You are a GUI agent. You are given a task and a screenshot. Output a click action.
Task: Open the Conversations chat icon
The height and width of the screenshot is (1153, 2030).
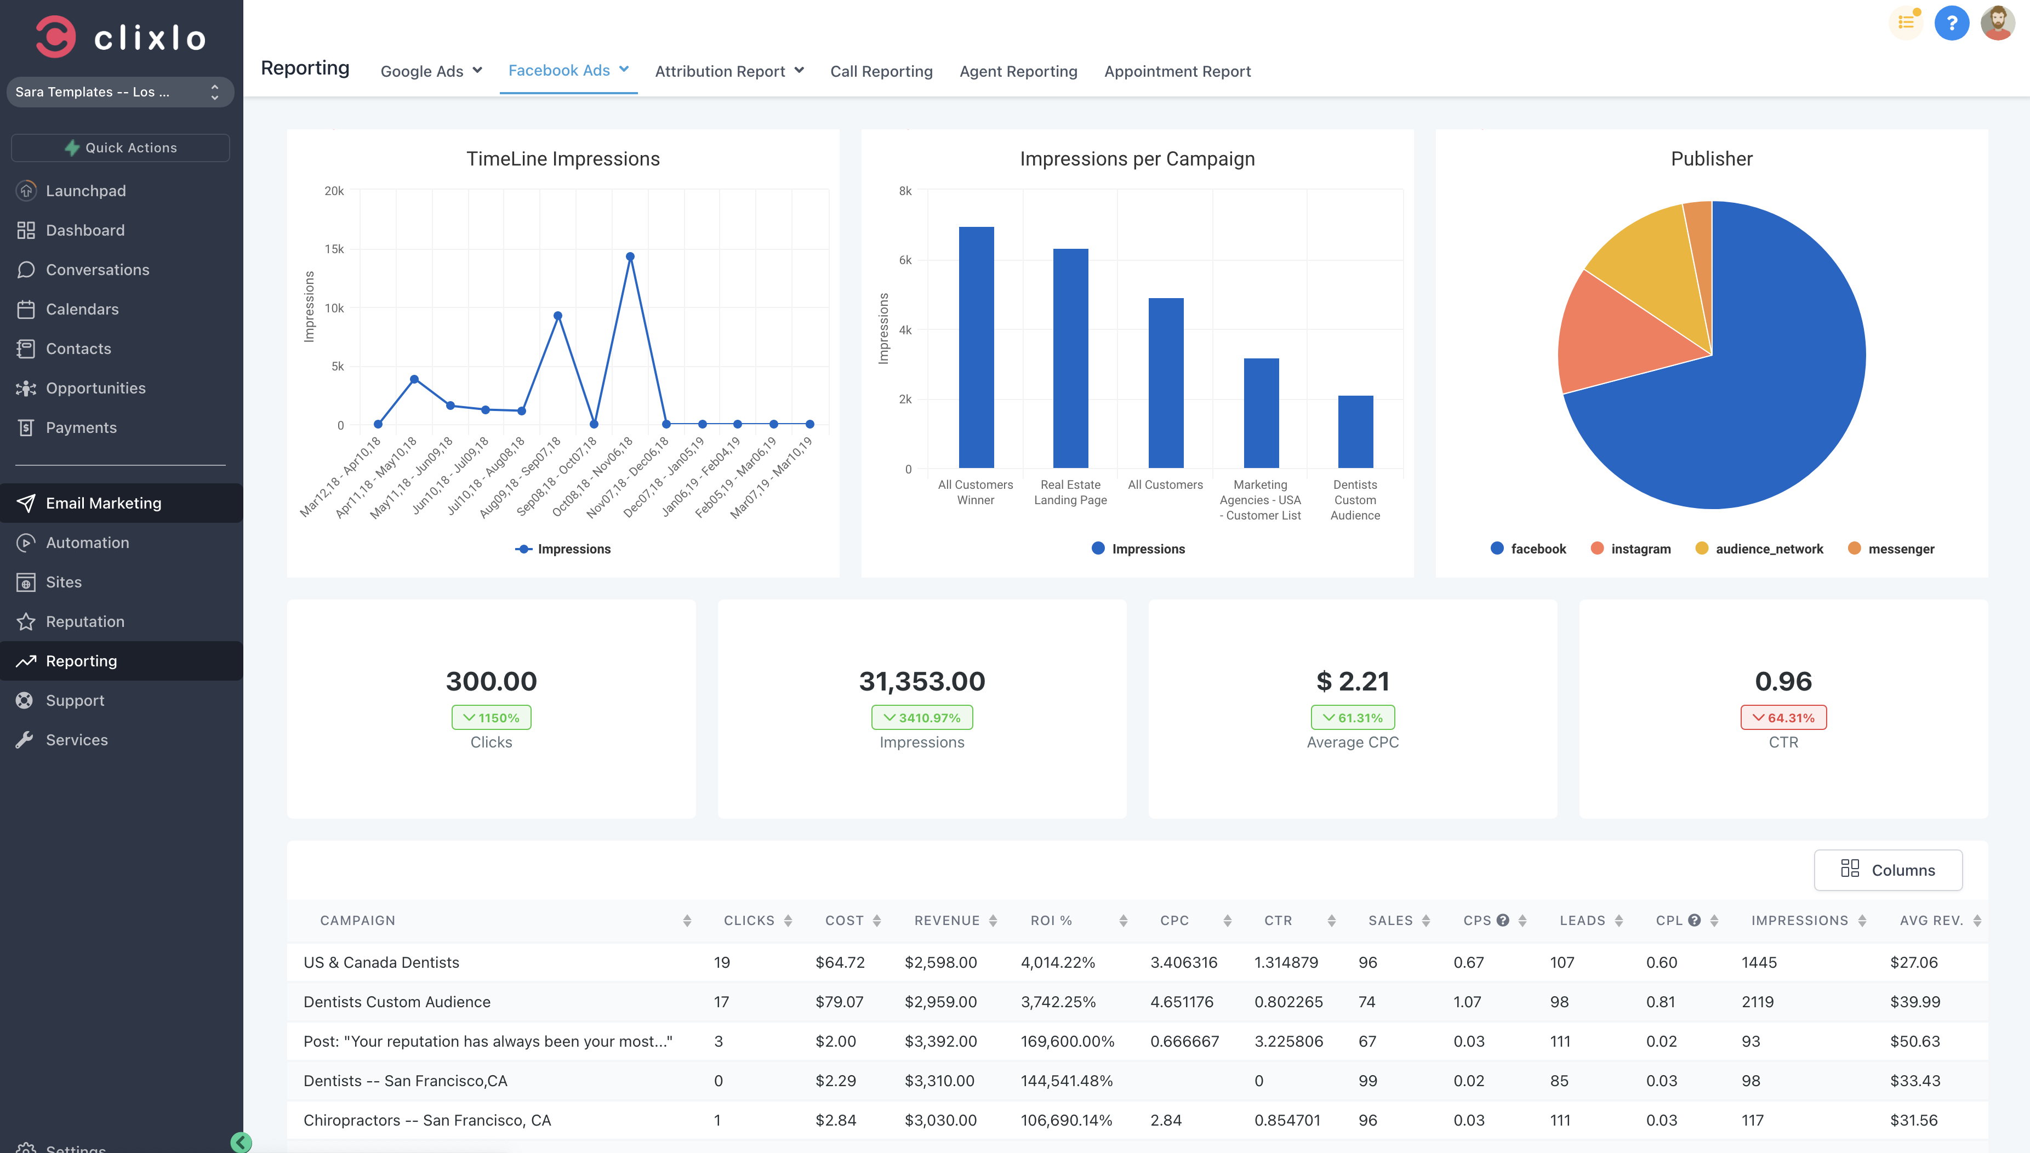pyautogui.click(x=26, y=270)
